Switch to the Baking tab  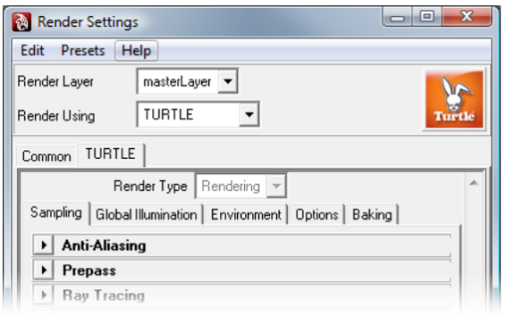(x=372, y=215)
